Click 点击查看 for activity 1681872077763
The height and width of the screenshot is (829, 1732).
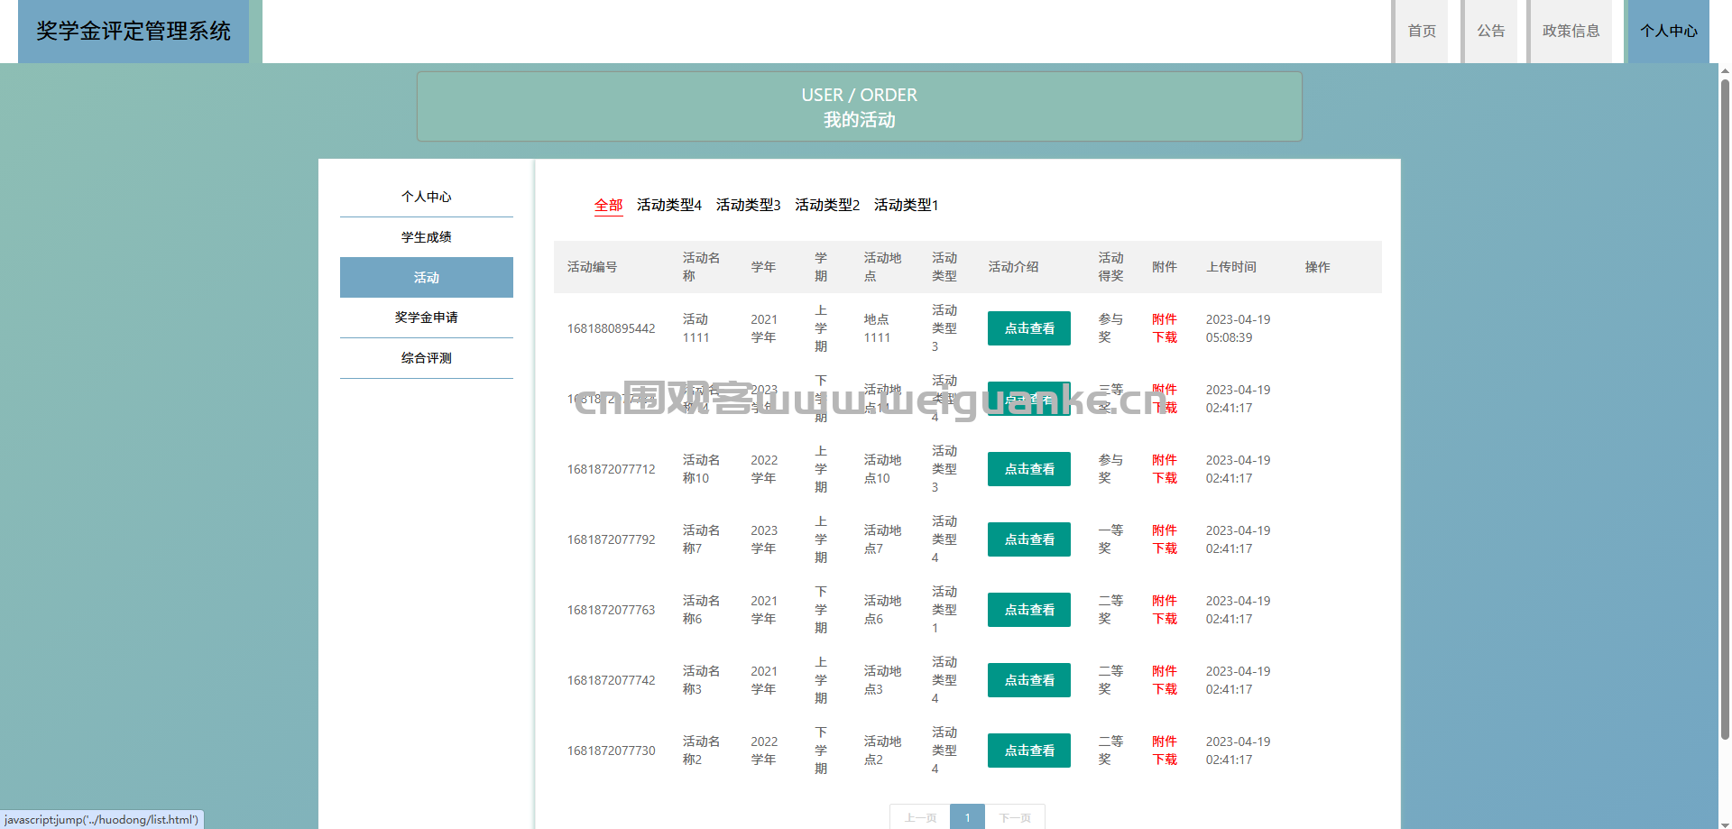[x=1029, y=610]
